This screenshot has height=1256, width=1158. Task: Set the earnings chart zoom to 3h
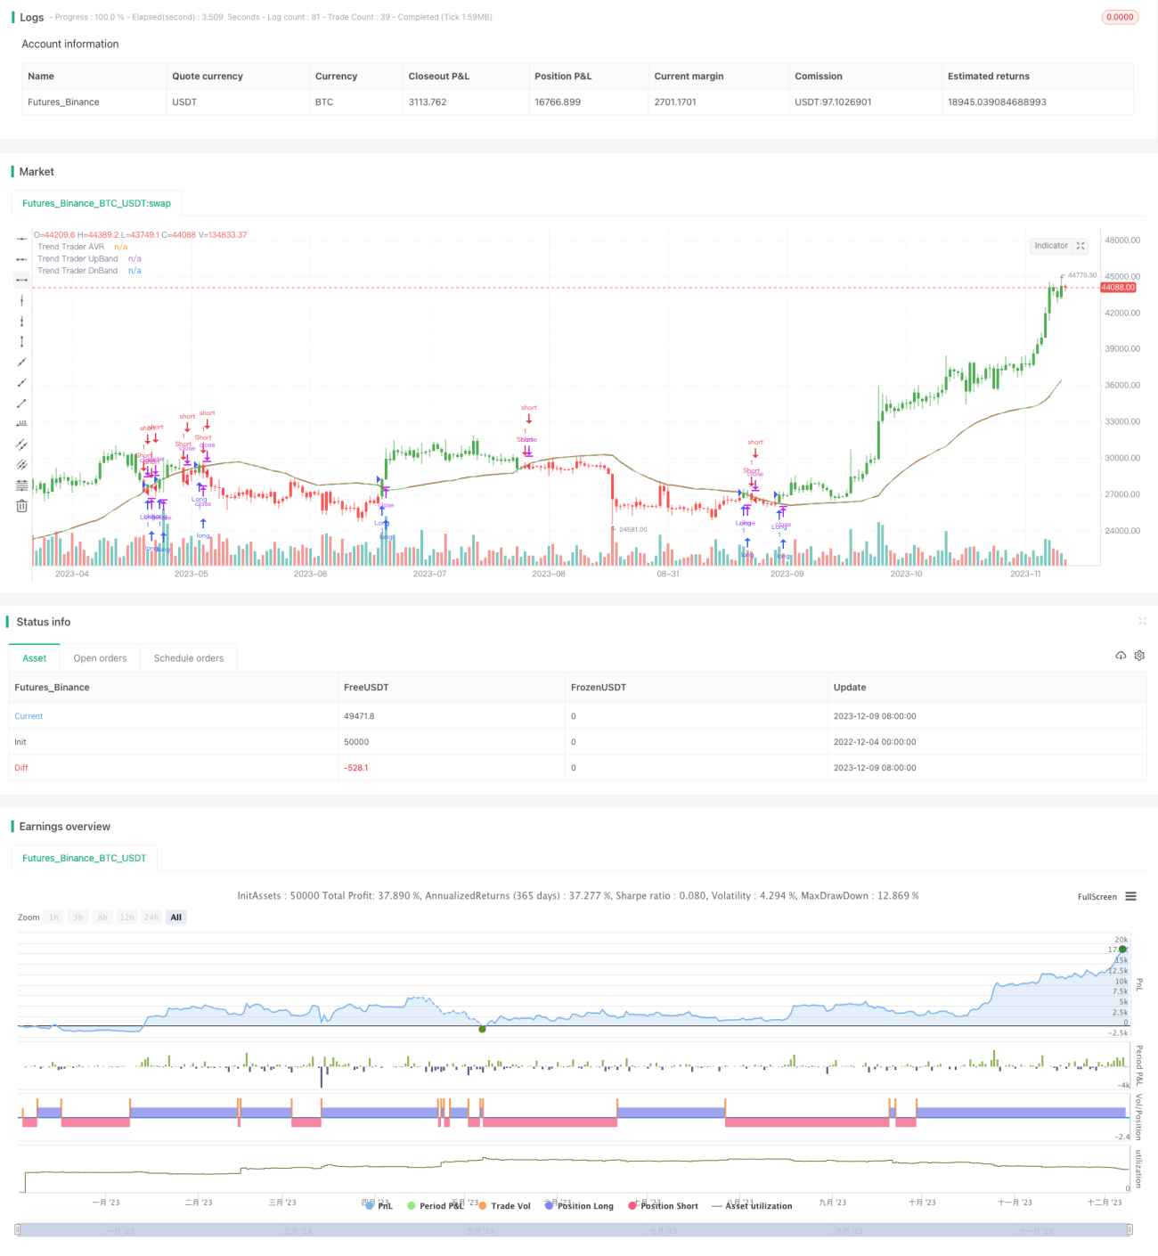point(78,918)
